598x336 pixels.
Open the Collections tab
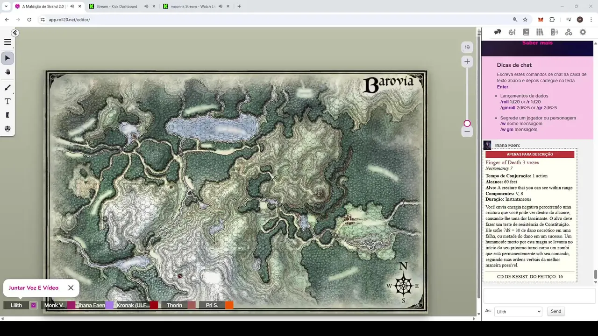pyautogui.click(x=569, y=32)
